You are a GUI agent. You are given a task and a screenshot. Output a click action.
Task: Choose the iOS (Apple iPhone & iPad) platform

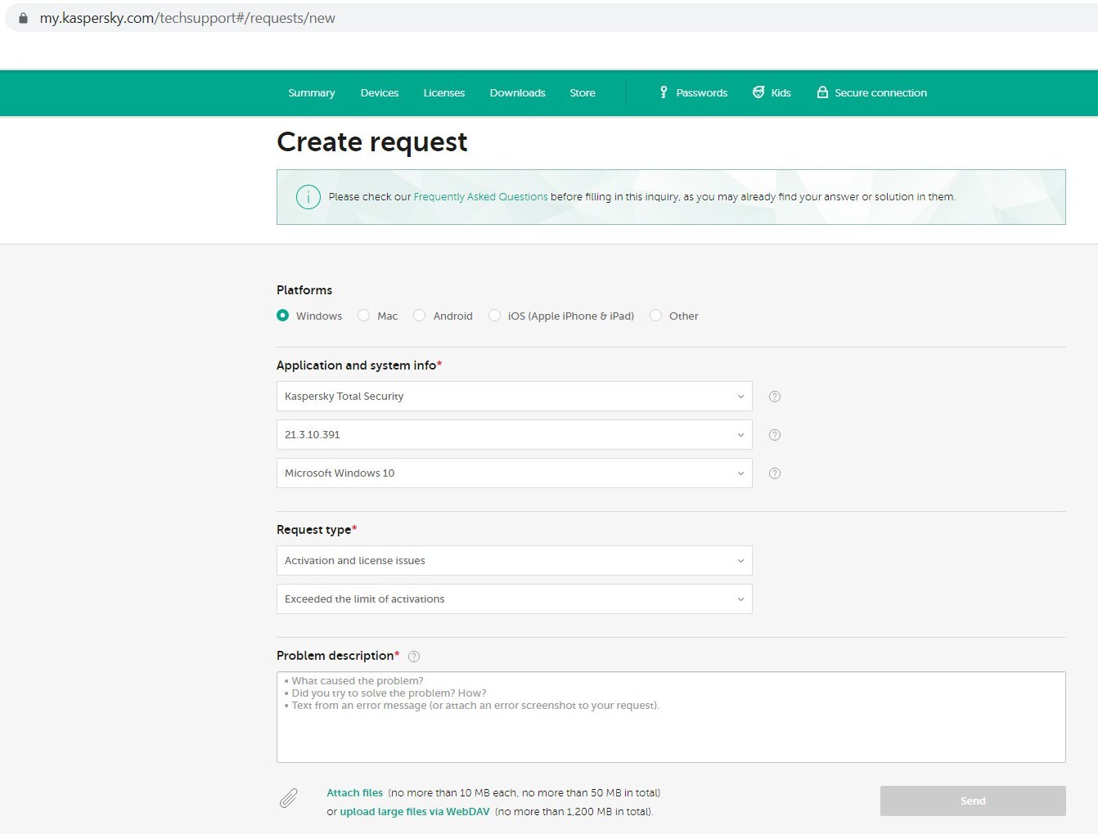(495, 316)
